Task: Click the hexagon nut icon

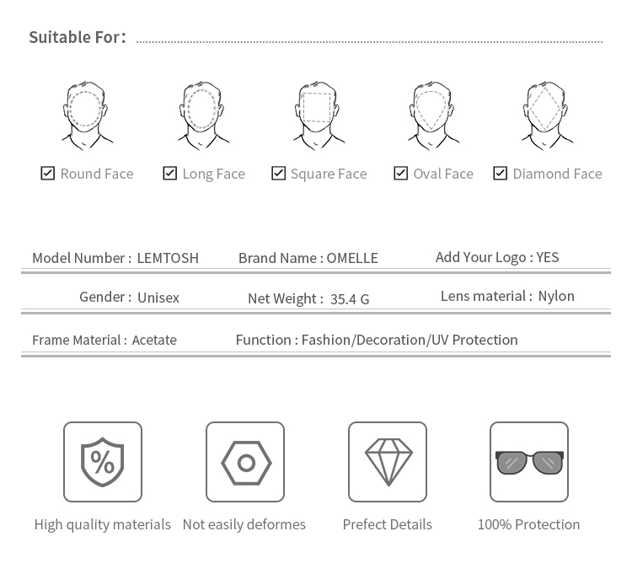Action: [x=245, y=462]
